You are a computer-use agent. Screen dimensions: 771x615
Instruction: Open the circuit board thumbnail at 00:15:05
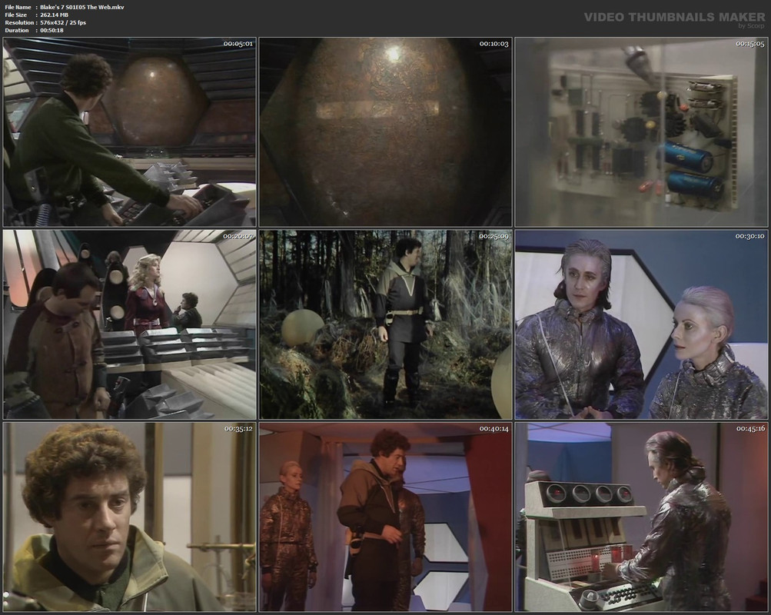point(641,132)
